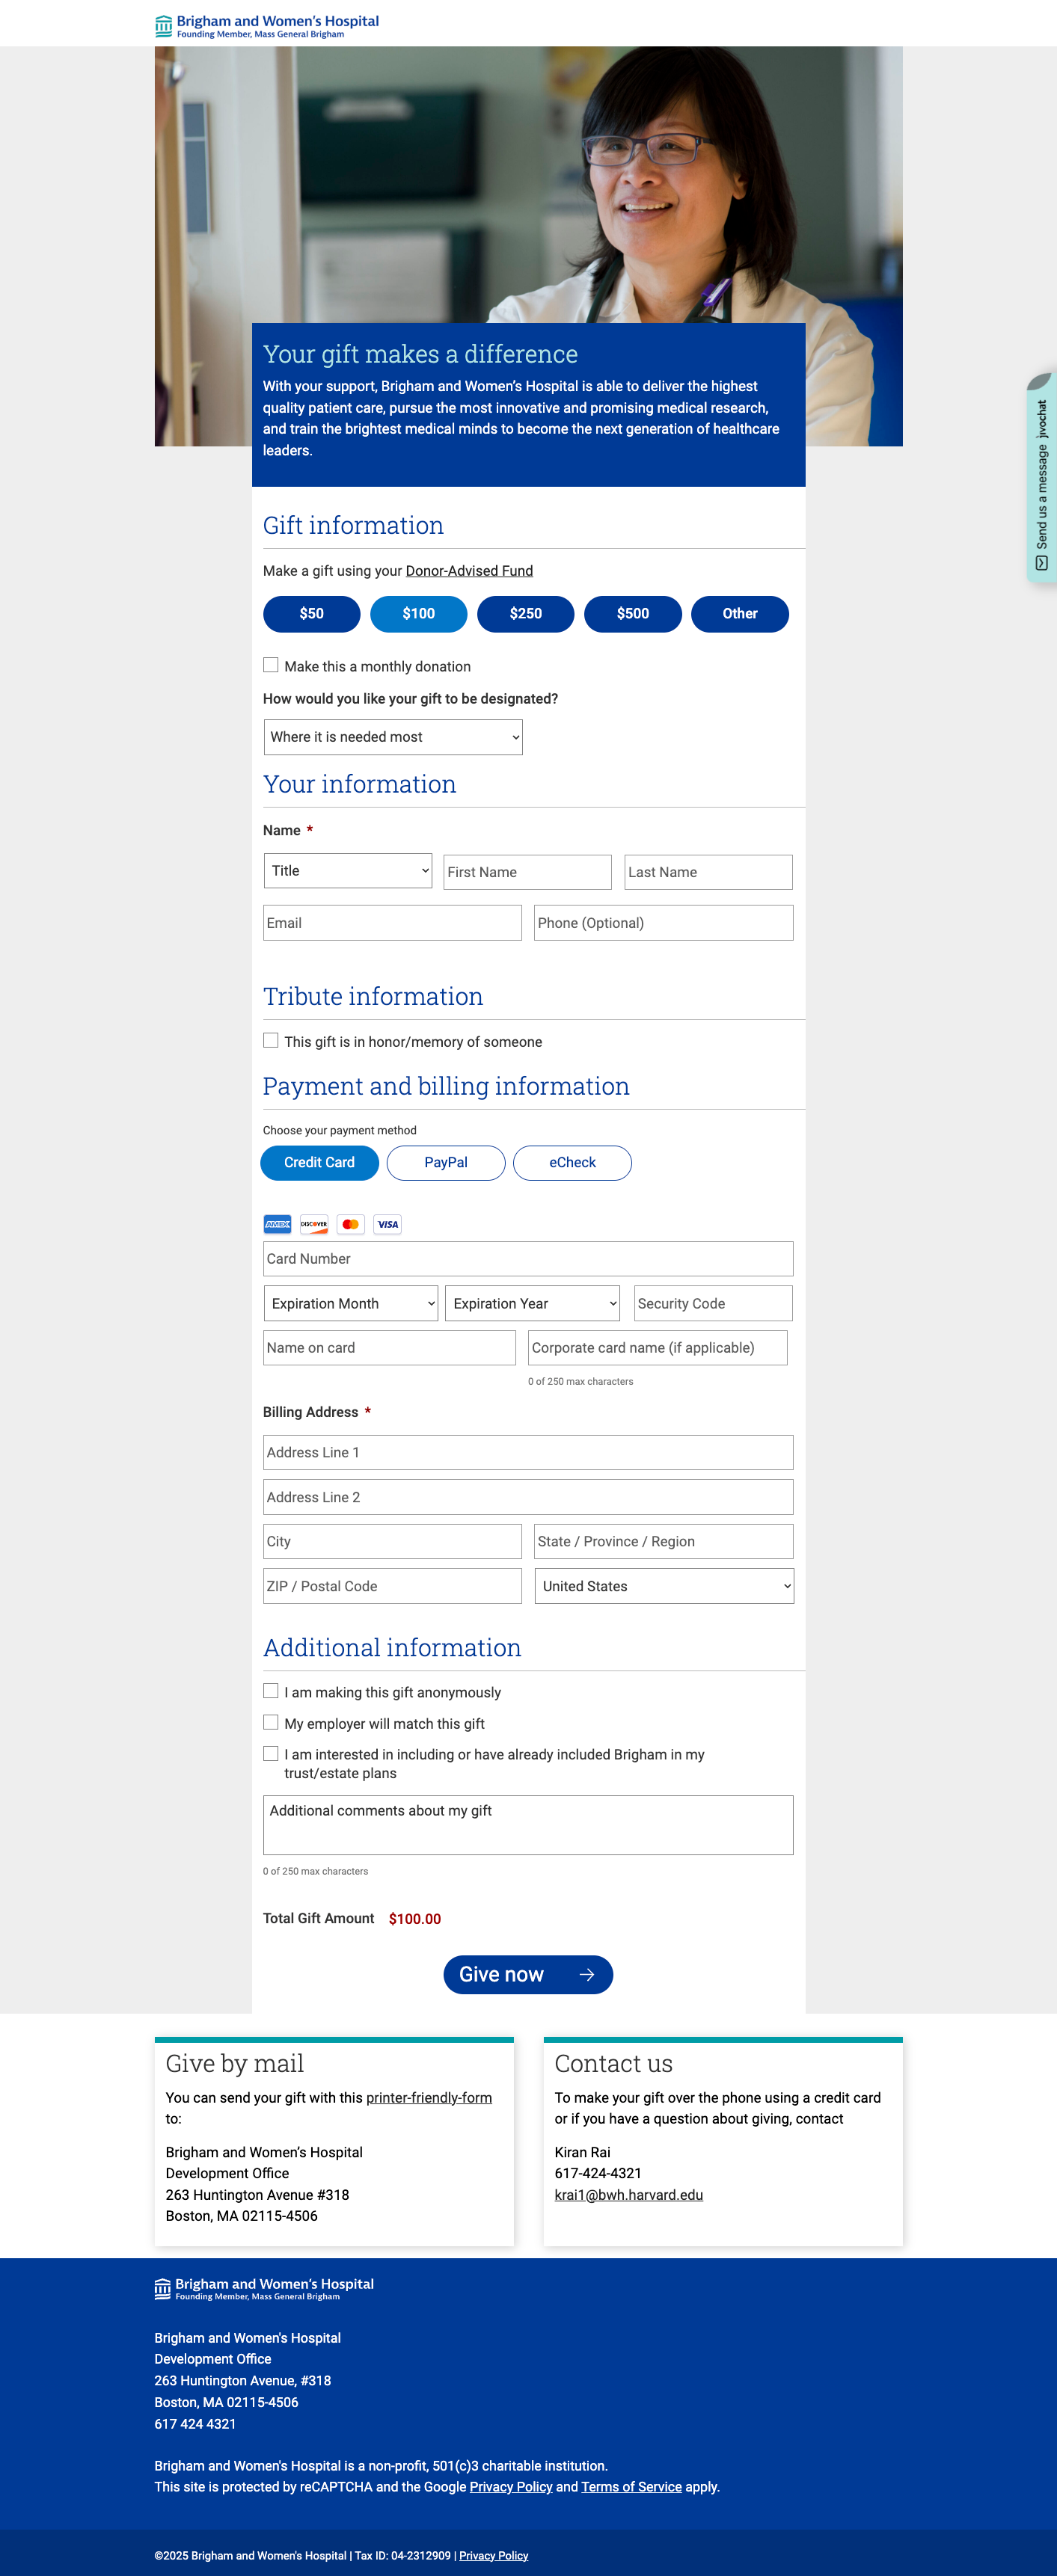Screen dimensions: 1057x2576
Task: Open the gift designation dropdown
Action: coord(393,737)
